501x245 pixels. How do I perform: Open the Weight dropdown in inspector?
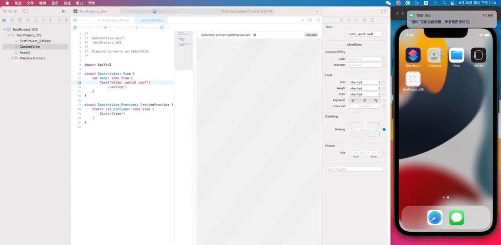click(364, 88)
